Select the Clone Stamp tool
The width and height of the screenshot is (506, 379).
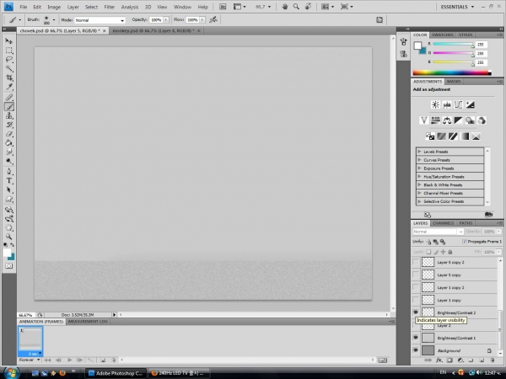coord(9,115)
